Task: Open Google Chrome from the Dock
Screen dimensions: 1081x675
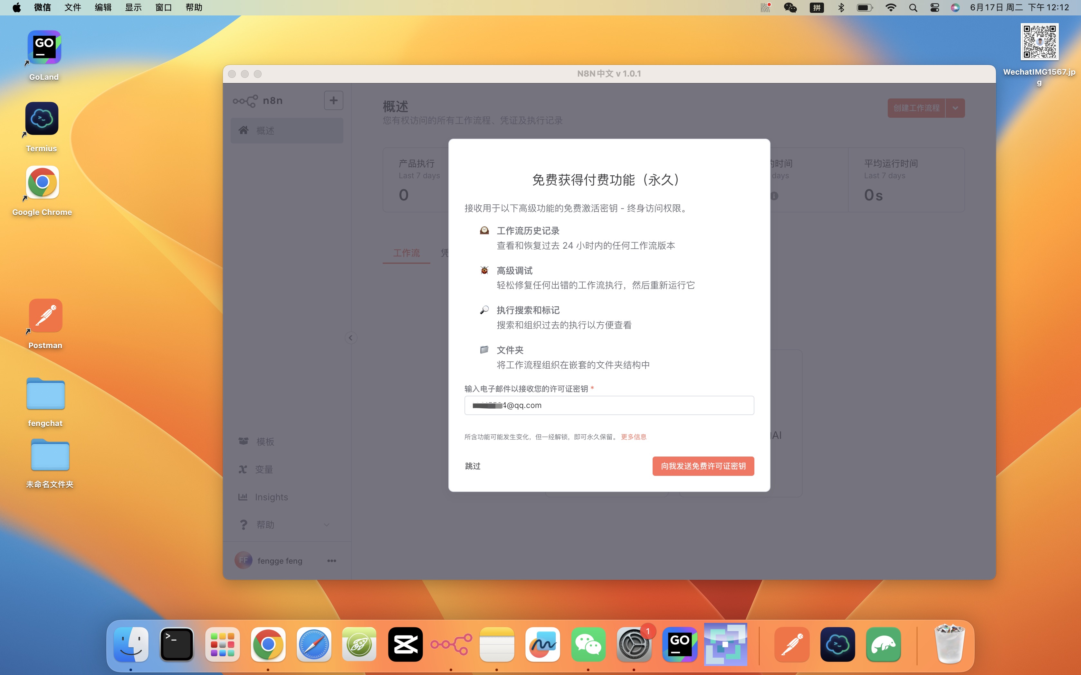Action: [x=268, y=644]
